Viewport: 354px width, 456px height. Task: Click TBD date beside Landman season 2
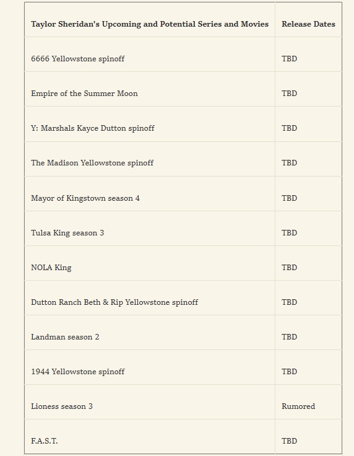(x=289, y=337)
